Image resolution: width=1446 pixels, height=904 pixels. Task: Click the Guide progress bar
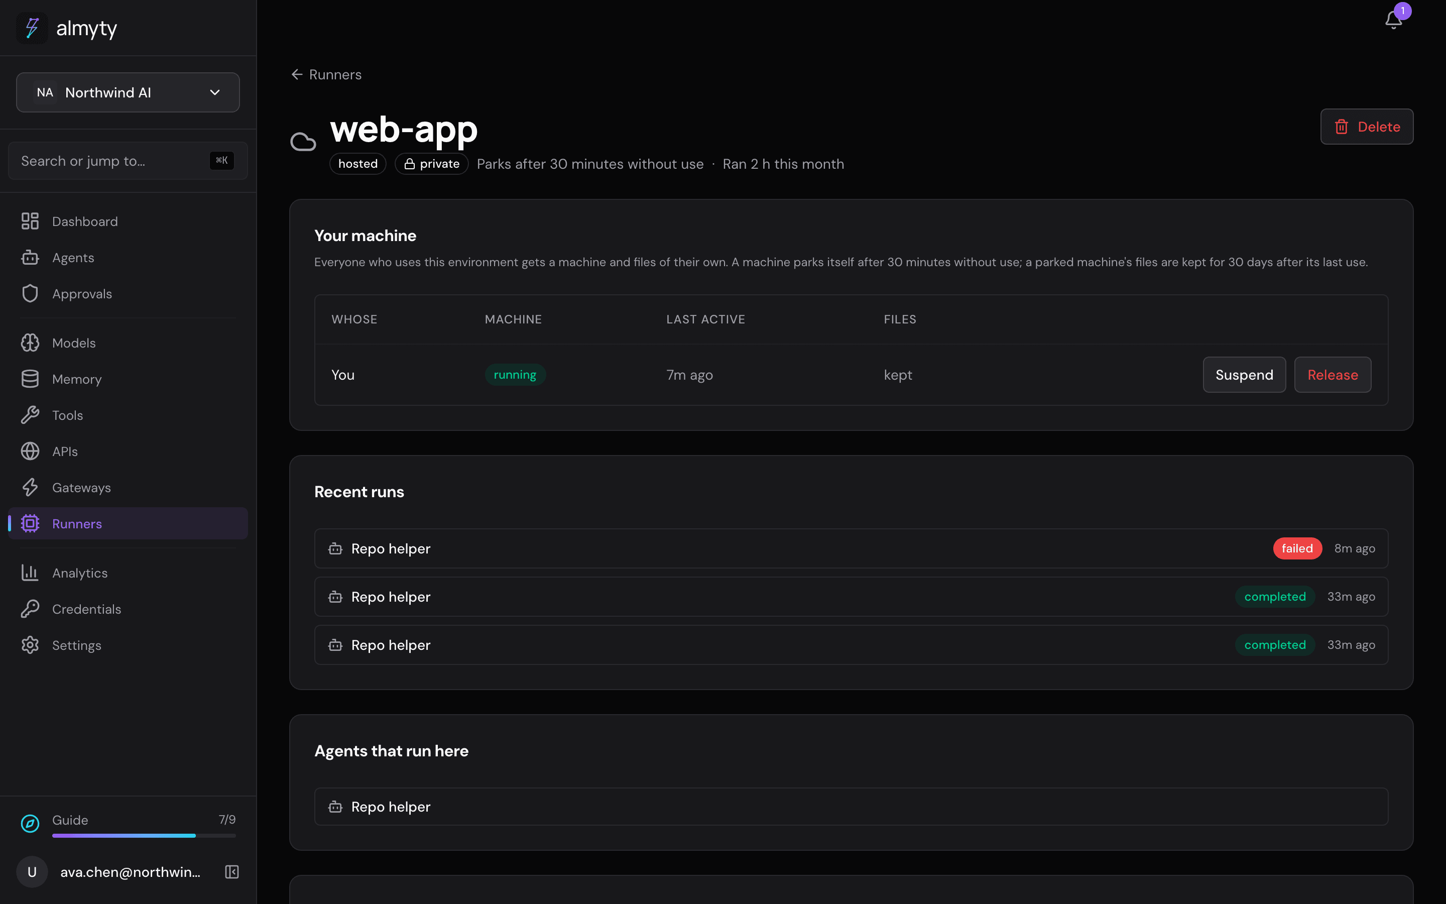144,835
